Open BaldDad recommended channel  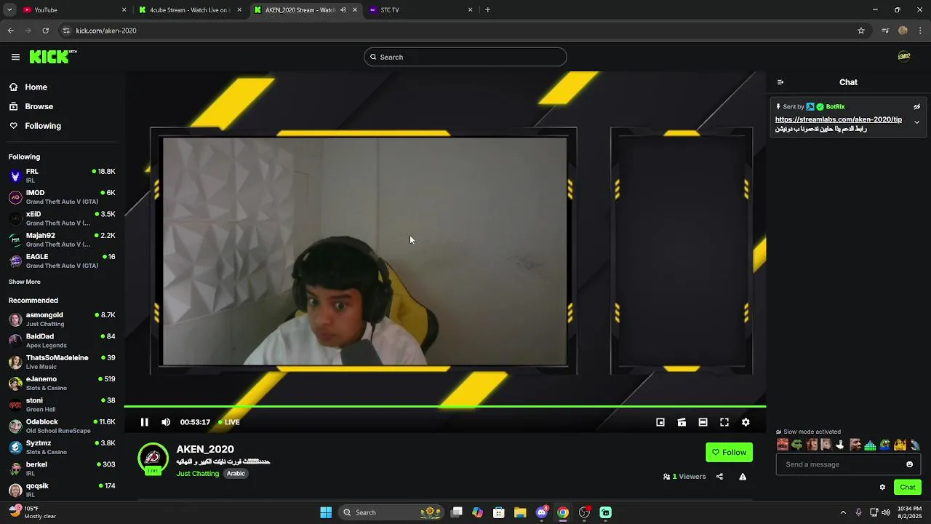(x=62, y=340)
